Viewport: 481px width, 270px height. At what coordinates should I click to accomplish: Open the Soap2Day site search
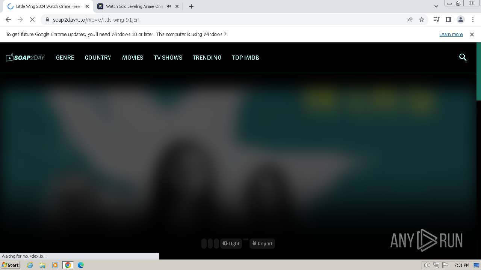[x=463, y=57]
